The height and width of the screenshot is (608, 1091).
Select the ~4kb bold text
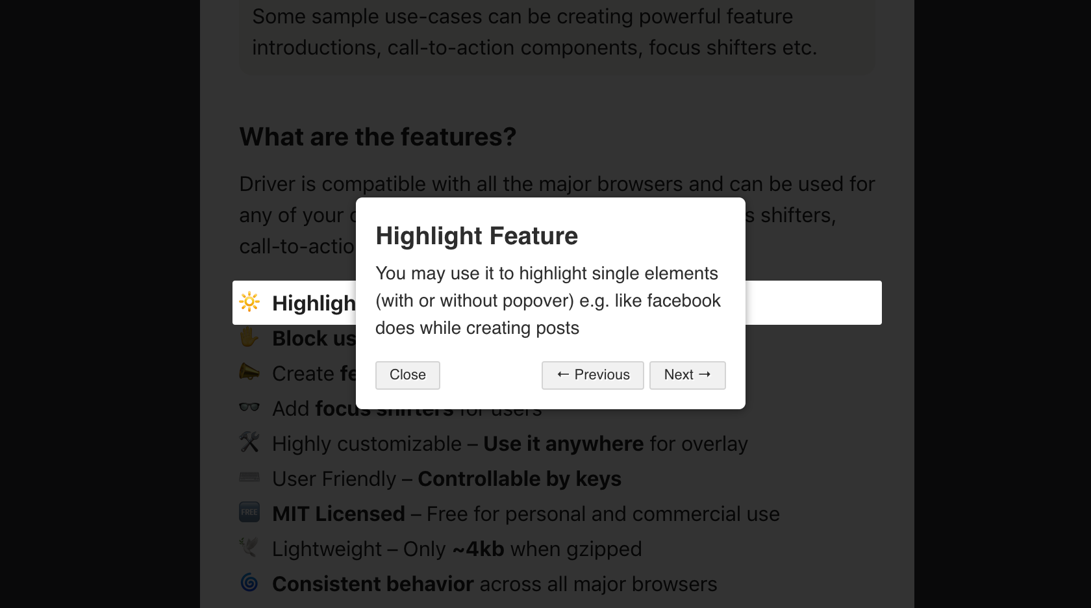click(x=477, y=548)
